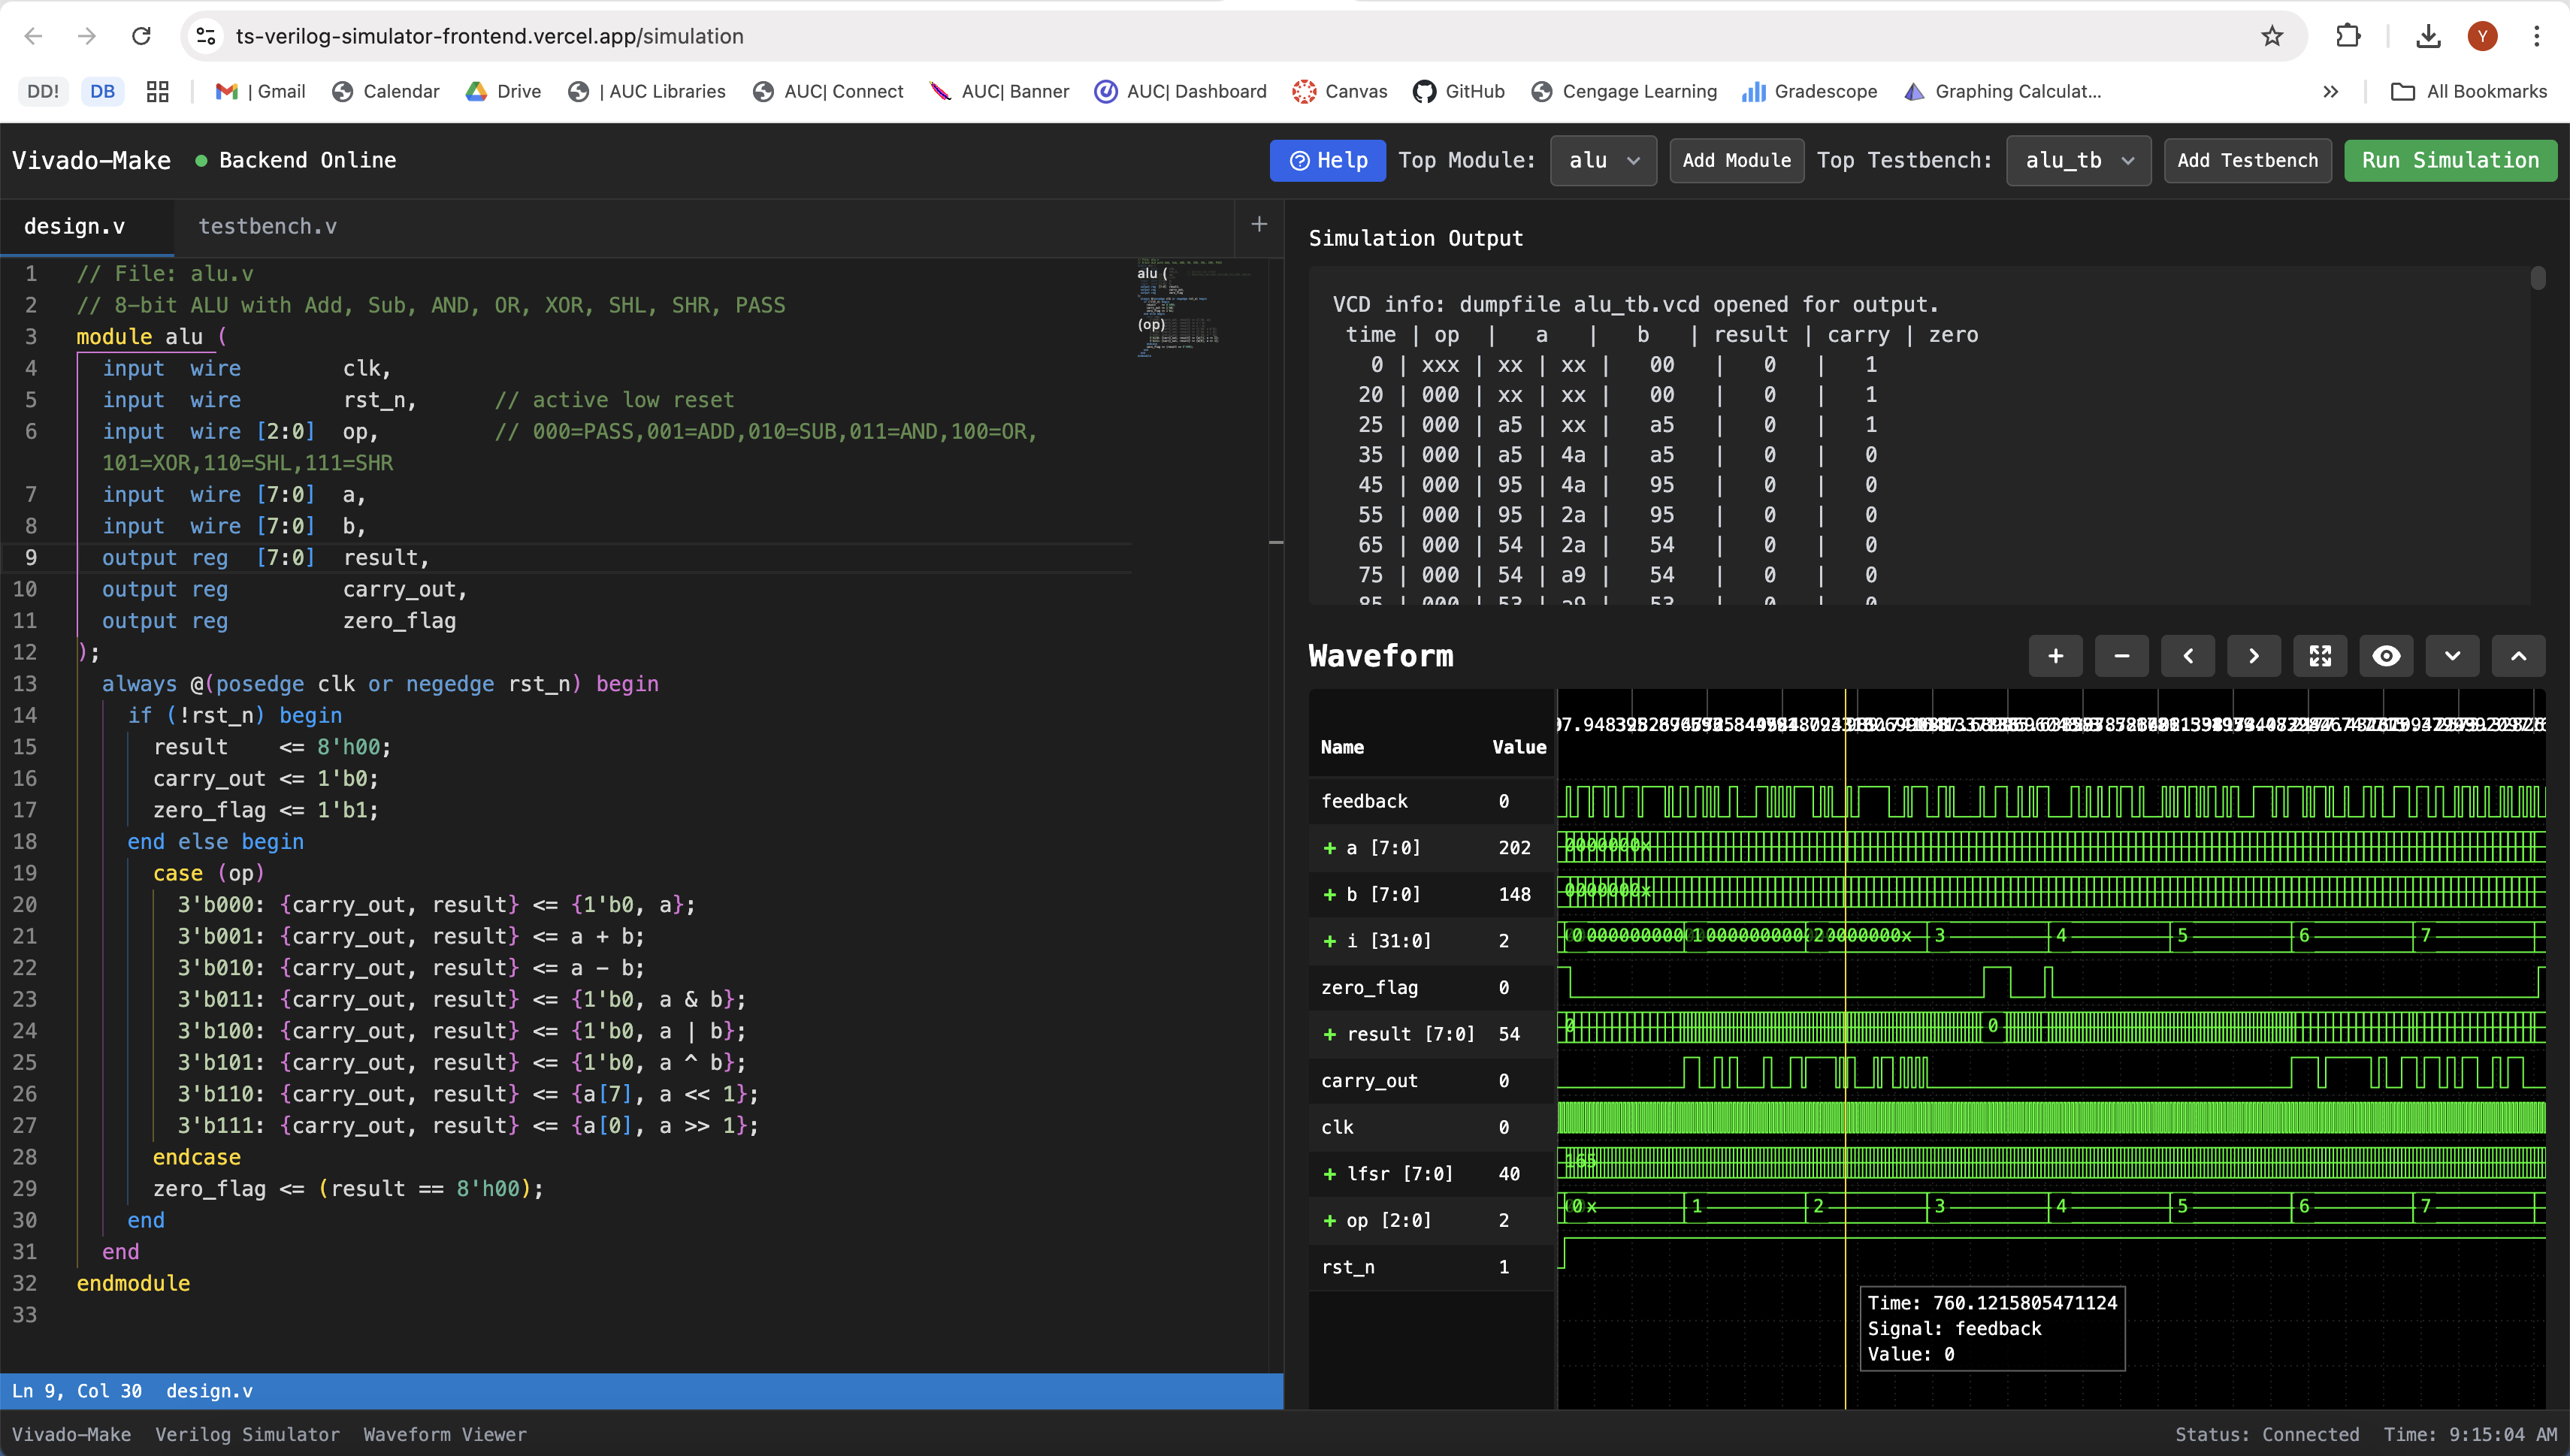Open Cengage Learning bookmark

point(1624,91)
